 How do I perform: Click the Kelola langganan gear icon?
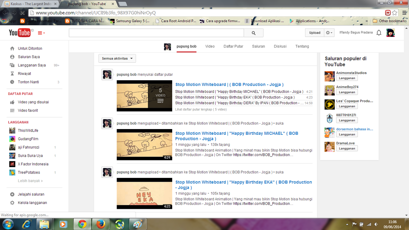[x=12, y=203]
